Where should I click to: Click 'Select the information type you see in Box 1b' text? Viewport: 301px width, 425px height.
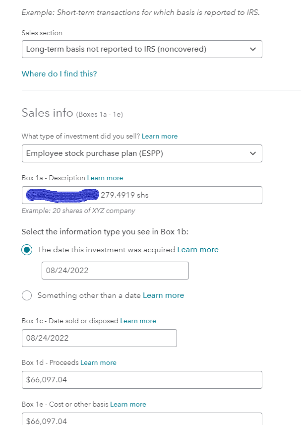pyautogui.click(x=105, y=232)
